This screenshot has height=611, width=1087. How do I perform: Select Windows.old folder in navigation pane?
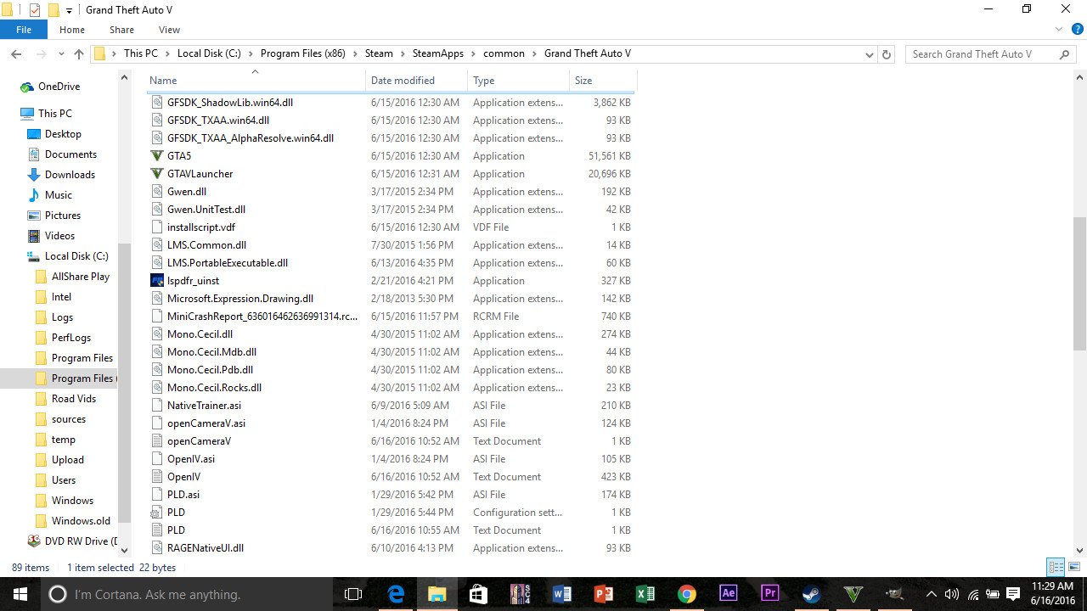coord(81,521)
